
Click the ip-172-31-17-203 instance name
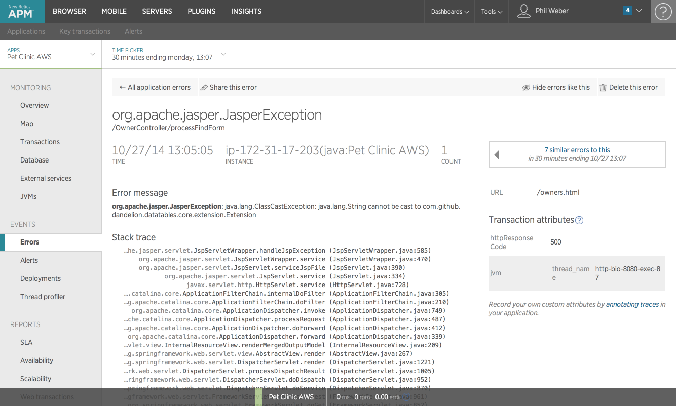[327, 150]
